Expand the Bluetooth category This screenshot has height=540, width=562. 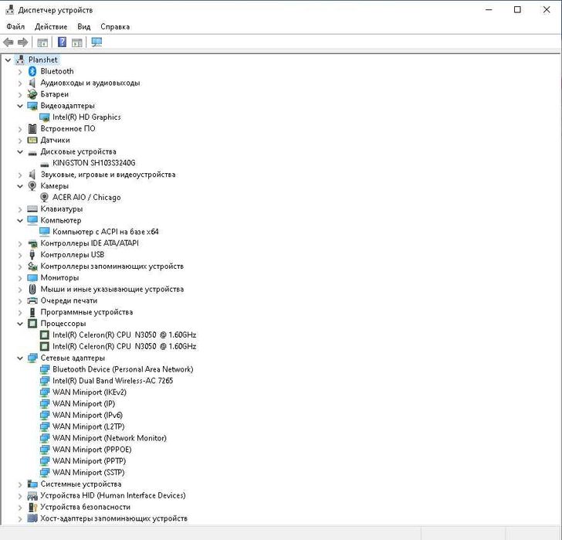[x=20, y=72]
